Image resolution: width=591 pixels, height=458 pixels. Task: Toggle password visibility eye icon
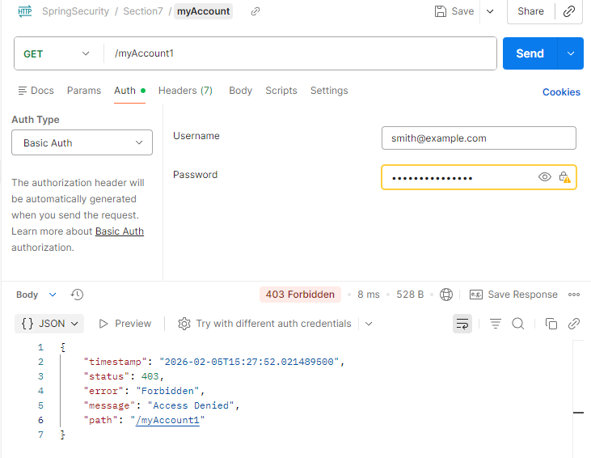coord(545,177)
